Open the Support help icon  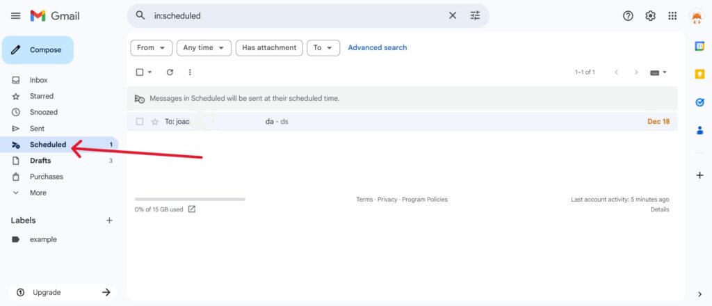click(628, 16)
